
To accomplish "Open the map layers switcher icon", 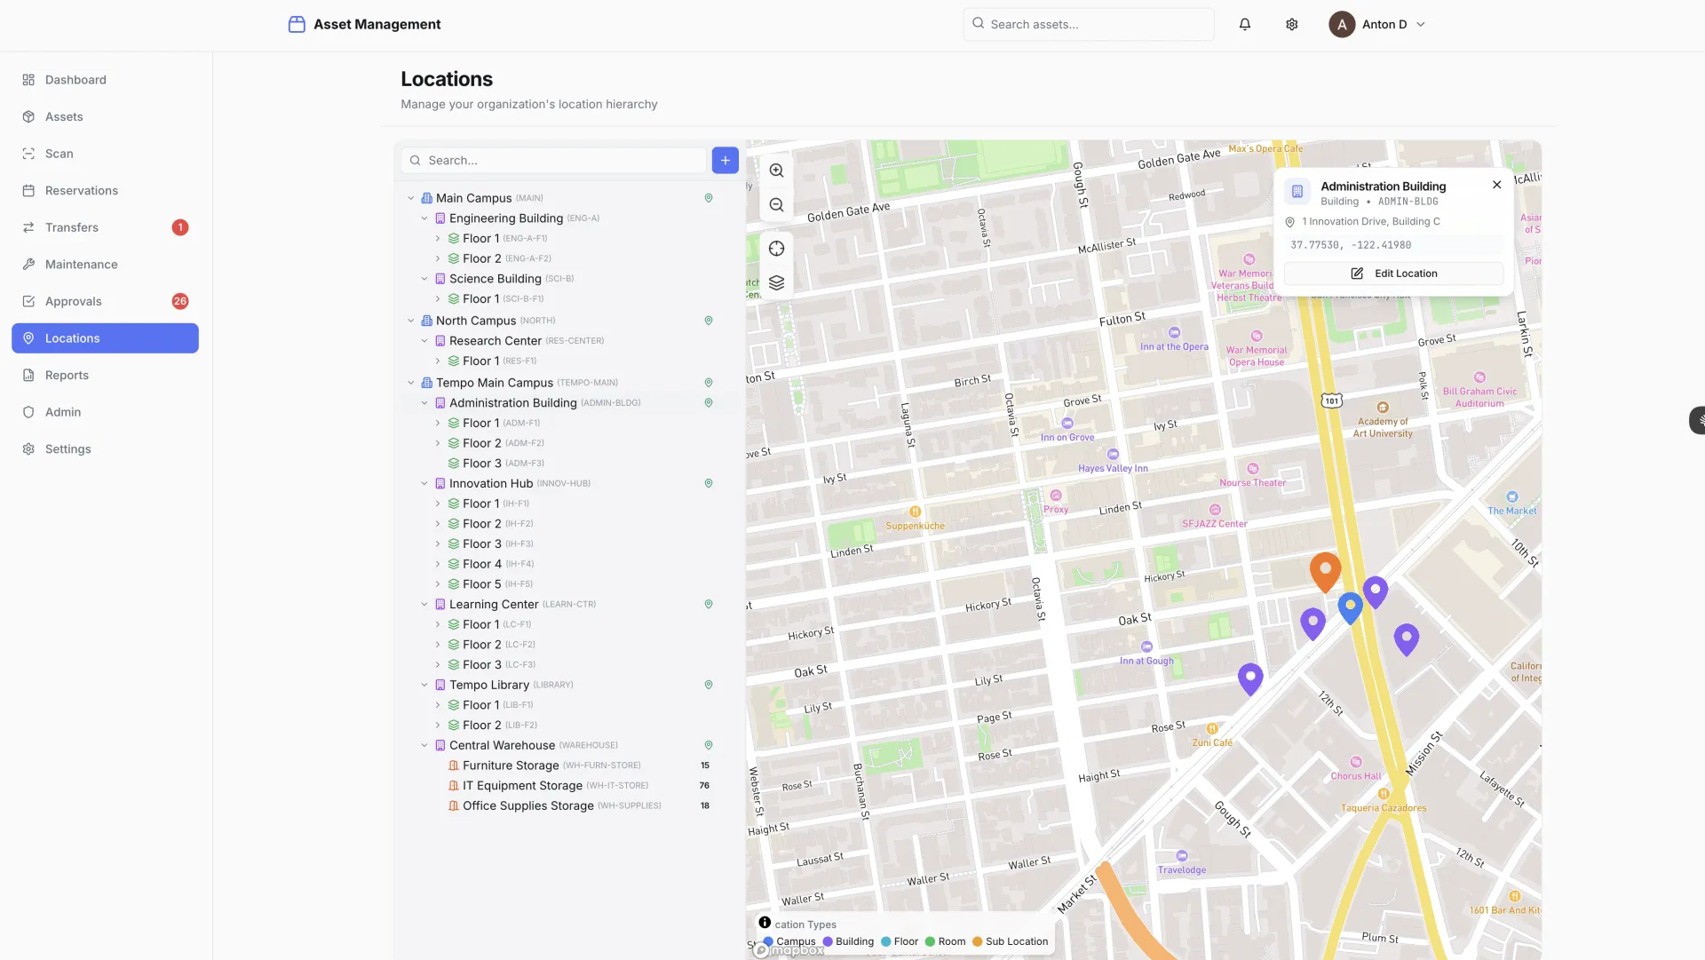I will click(x=775, y=282).
